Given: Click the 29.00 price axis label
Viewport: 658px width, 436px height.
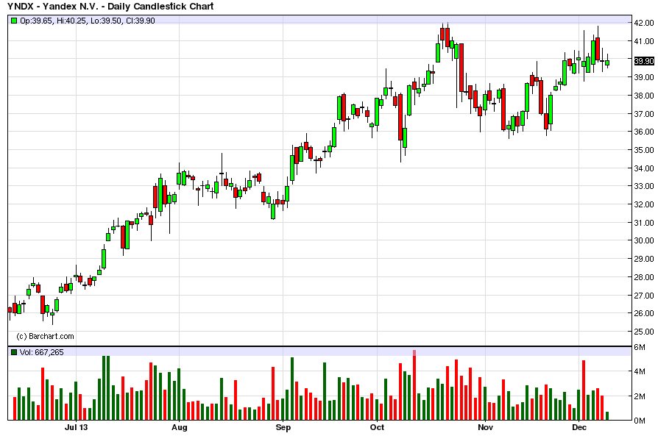Looking at the screenshot, I should [644, 259].
